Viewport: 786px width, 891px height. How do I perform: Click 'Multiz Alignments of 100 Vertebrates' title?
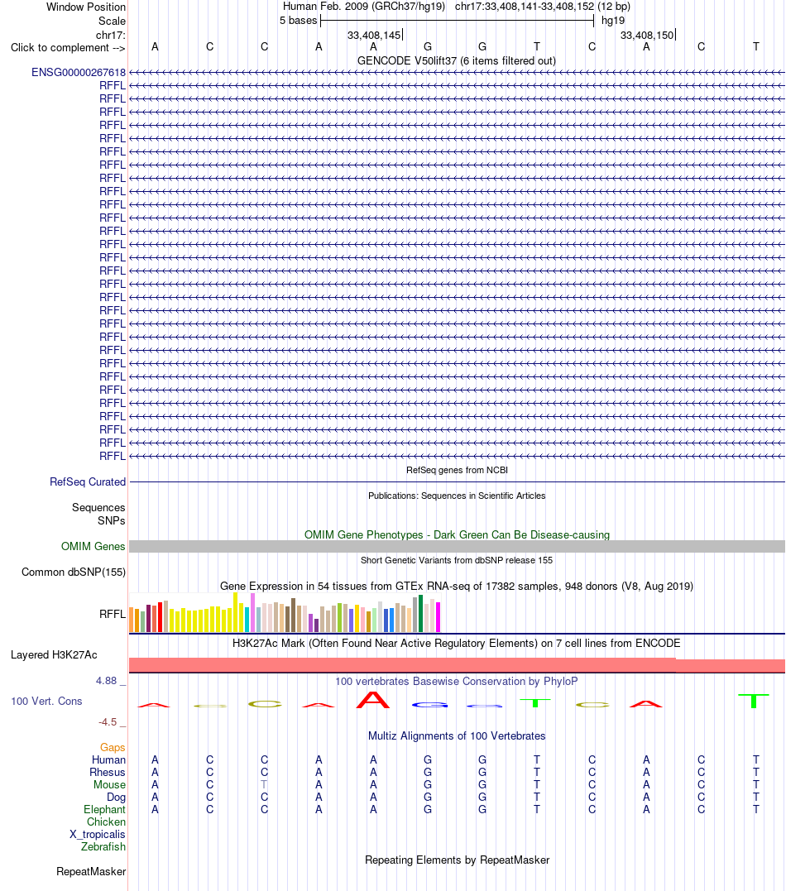point(457,735)
